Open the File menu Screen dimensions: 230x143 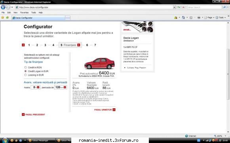(3, 13)
